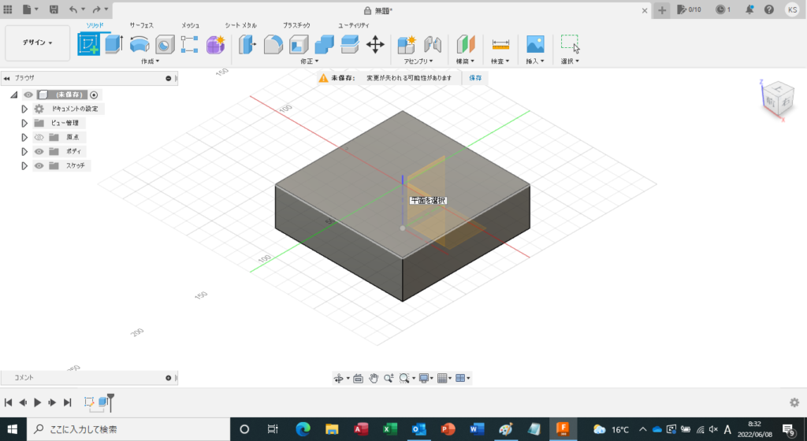Select the Joint tool

pyautogui.click(x=433, y=45)
